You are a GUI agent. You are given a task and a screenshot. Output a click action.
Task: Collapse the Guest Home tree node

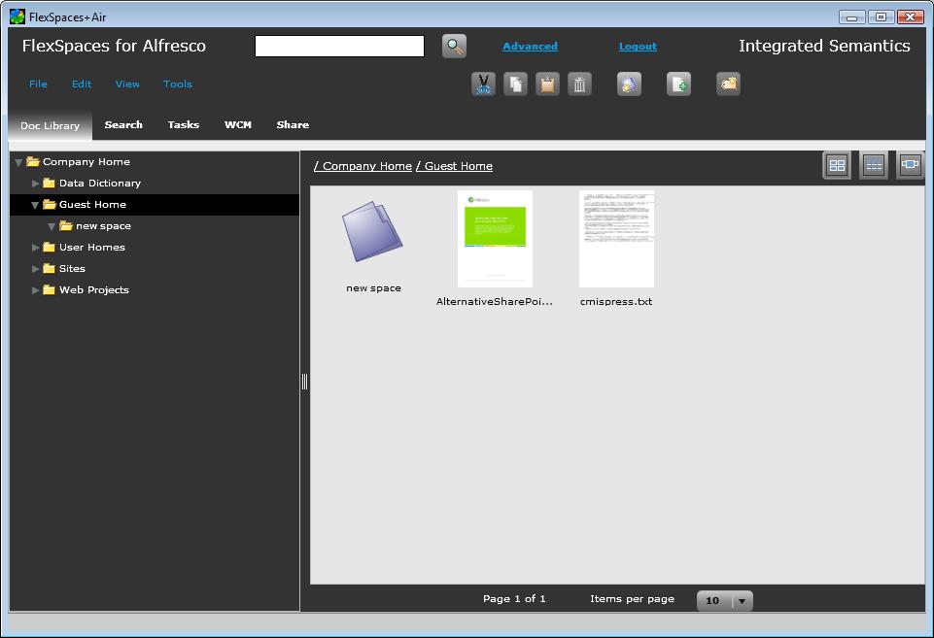(x=36, y=205)
